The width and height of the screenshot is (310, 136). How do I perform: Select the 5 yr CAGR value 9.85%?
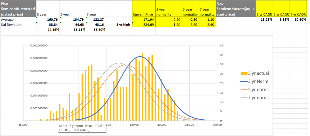click(281, 20)
